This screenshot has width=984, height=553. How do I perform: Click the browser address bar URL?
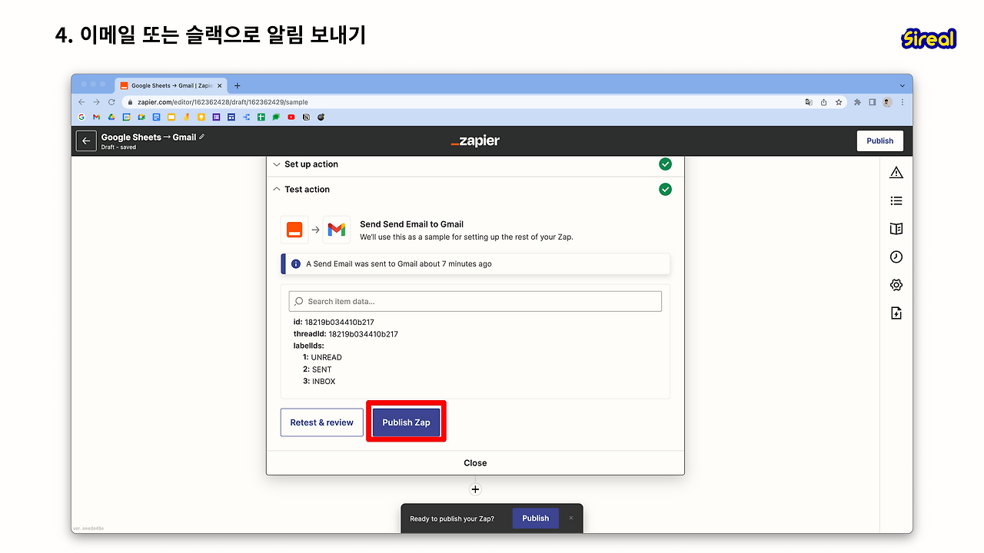[223, 102]
